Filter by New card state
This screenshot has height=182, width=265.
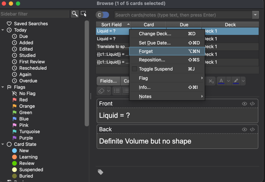click(24, 151)
